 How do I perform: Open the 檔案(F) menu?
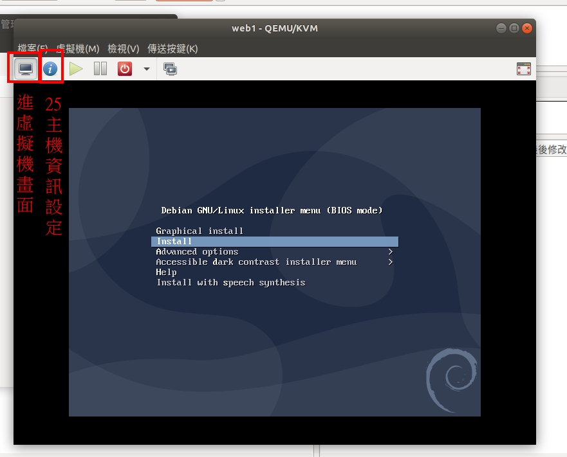point(33,48)
